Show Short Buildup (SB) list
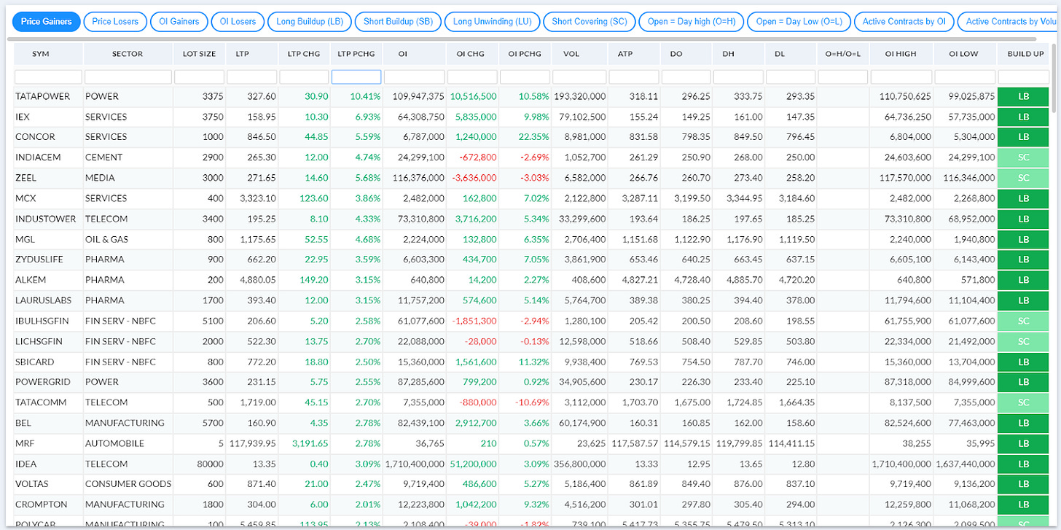Screen dimensions: 1061x530 point(399,22)
